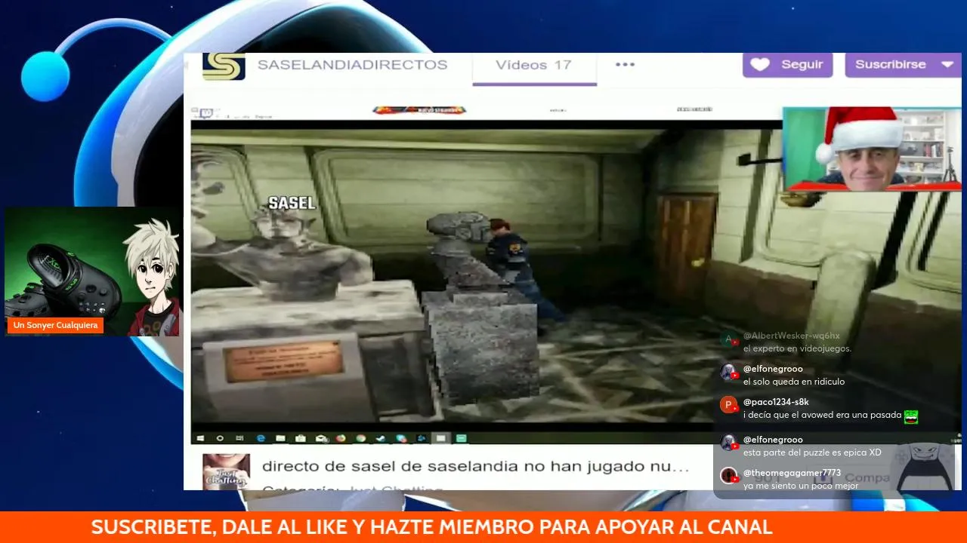Viewport: 967px width, 543px height.
Task: Click the SASEL label in the game video
Action: 292,203
